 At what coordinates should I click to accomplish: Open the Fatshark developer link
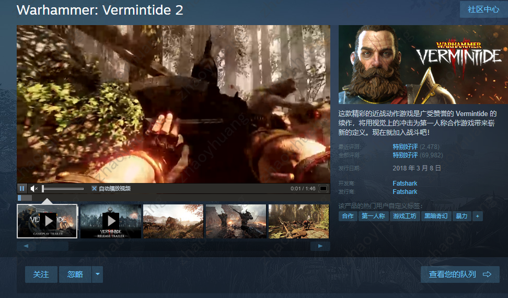405,184
